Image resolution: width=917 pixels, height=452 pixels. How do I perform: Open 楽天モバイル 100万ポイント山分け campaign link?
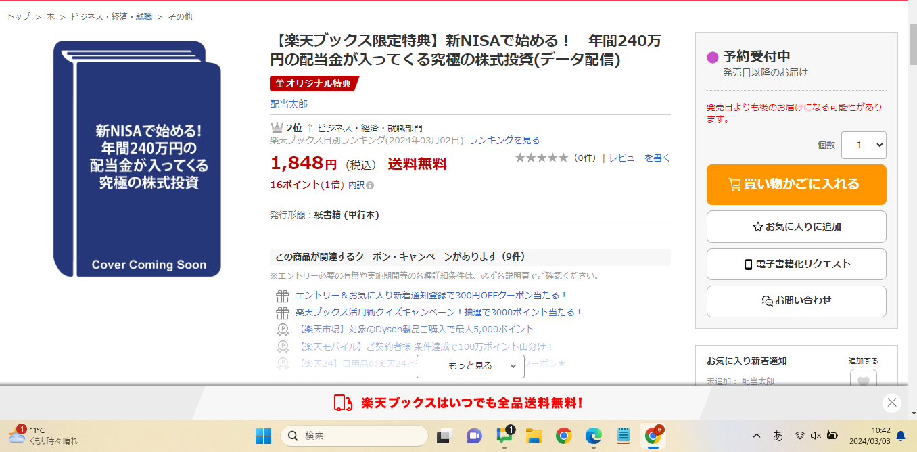425,346
